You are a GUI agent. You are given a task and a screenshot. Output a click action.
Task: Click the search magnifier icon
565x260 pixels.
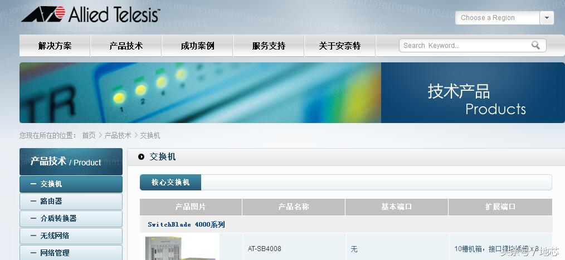pyautogui.click(x=536, y=45)
